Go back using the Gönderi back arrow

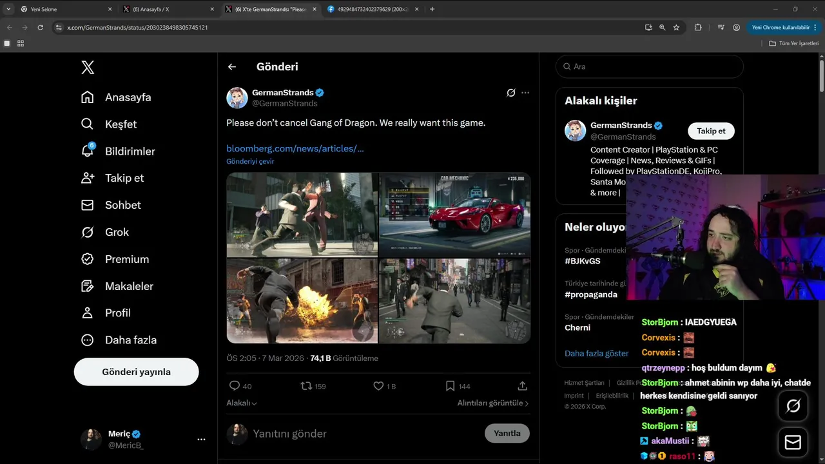pos(232,67)
